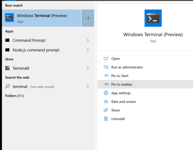Click the magnifier icon beside terminal web search

7,86
